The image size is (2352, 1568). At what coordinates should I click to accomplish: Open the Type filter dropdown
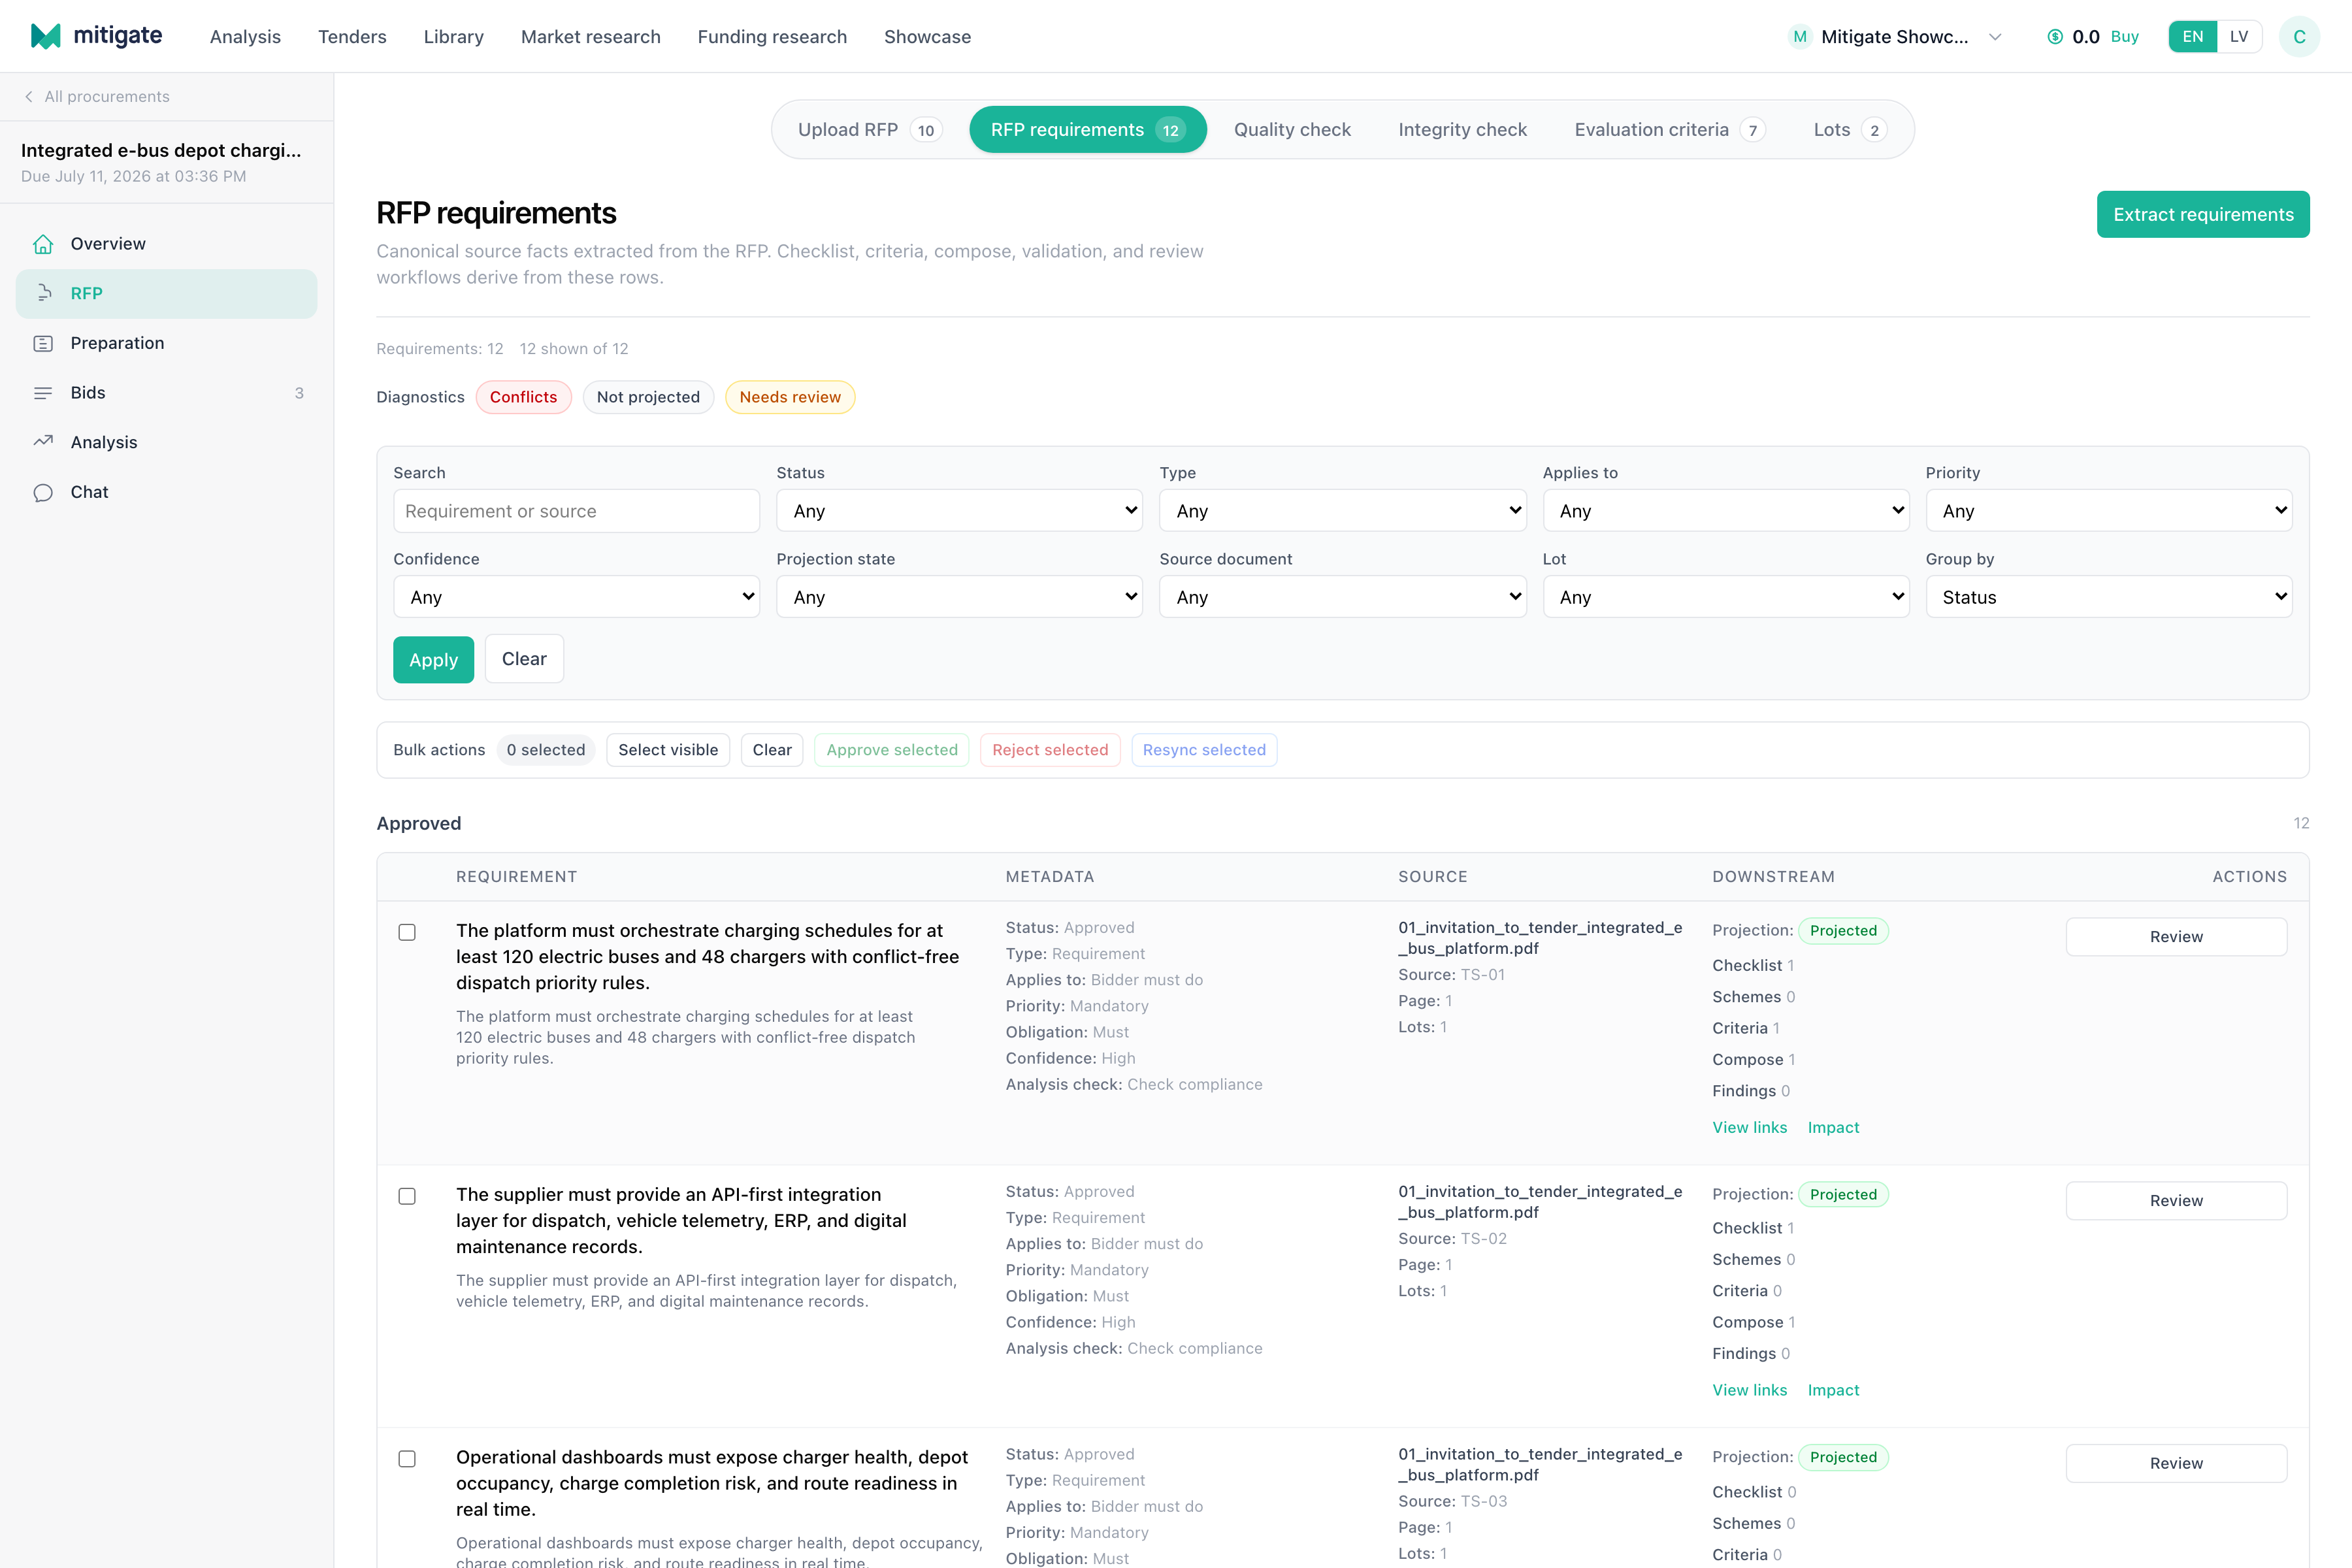[x=1342, y=511]
